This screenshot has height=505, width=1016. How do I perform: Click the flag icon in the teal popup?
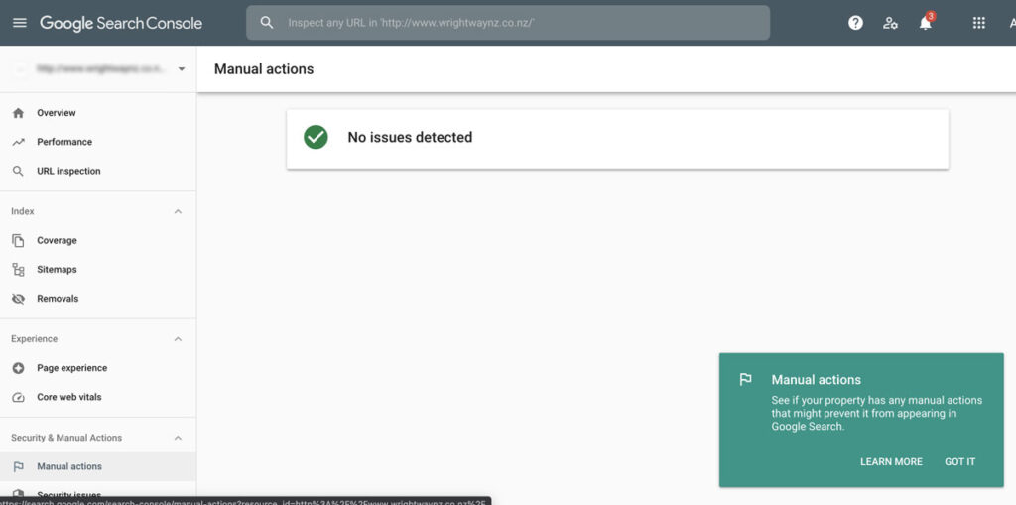(746, 380)
